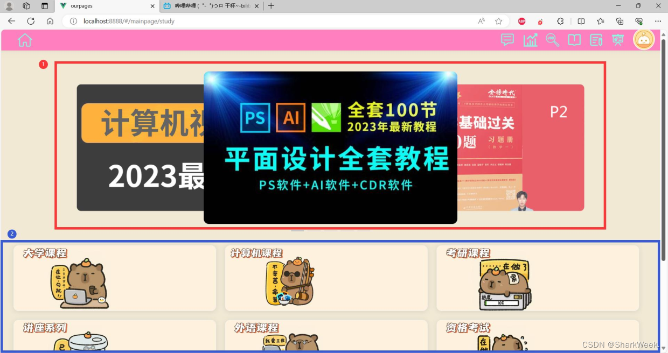Screen dimensions: 668x353
Task: Add this page to favorites star
Action: point(499,21)
